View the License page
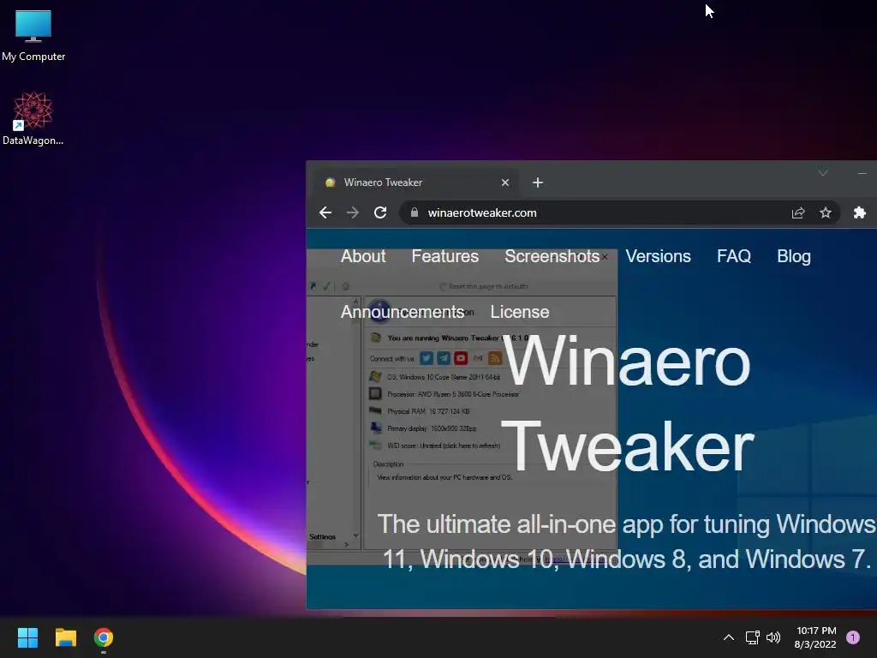This screenshot has height=658, width=877. (520, 312)
